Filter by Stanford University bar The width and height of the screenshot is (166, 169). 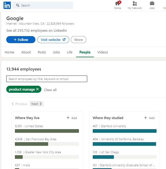click(x=125, y=131)
